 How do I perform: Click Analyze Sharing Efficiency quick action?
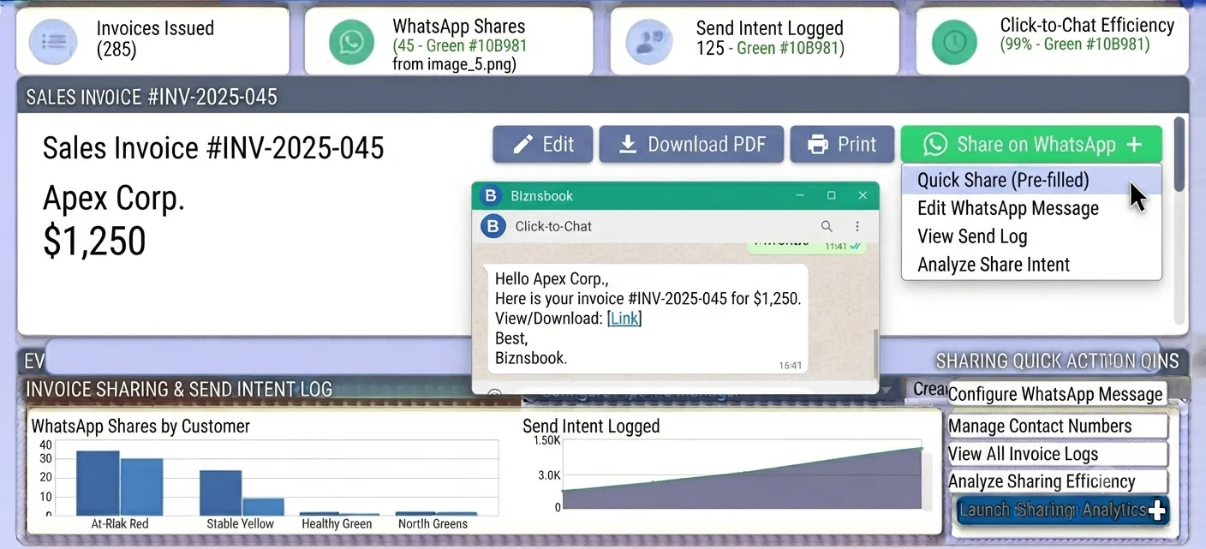tap(1058, 481)
